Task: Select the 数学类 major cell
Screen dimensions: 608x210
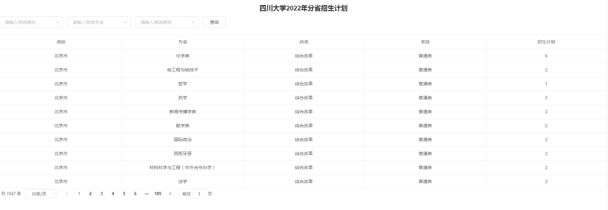Action: pyautogui.click(x=183, y=126)
